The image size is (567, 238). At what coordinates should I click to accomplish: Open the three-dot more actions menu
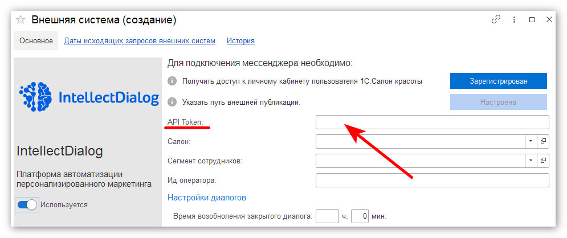(x=514, y=20)
